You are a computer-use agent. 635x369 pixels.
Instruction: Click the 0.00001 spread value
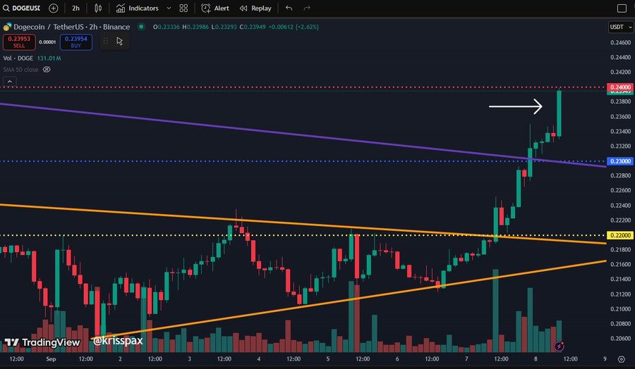[47, 42]
